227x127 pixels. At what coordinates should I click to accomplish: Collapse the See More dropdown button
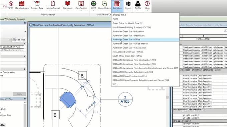[x=117, y=6]
